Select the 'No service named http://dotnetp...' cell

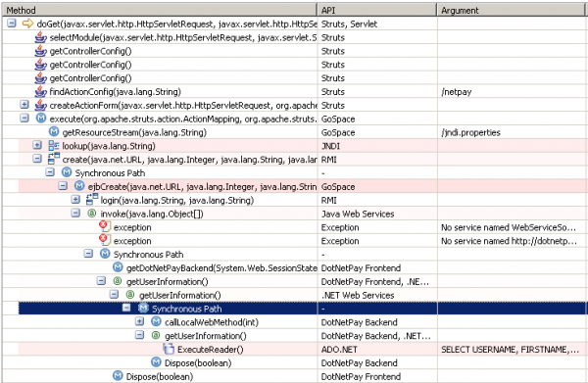(513, 241)
